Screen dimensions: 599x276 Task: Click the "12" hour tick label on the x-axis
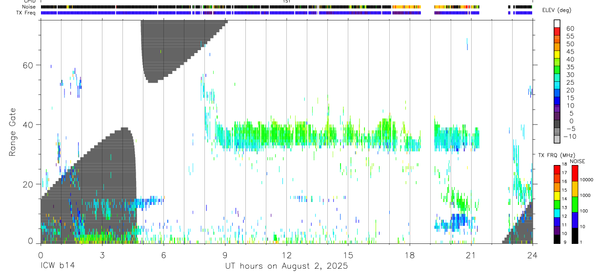(x=286, y=255)
